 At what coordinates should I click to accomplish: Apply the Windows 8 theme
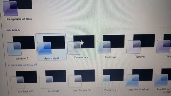[110, 78]
